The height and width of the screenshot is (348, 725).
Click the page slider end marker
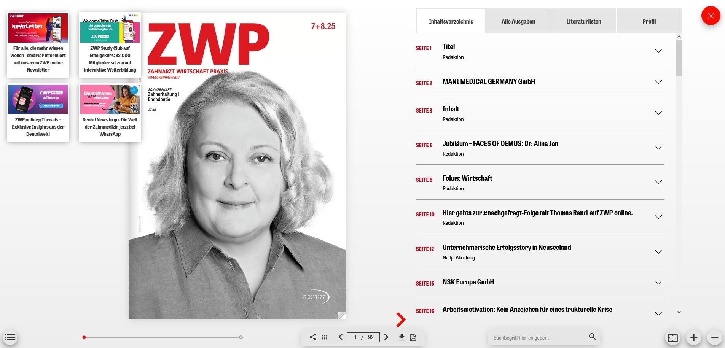pyautogui.click(x=241, y=337)
